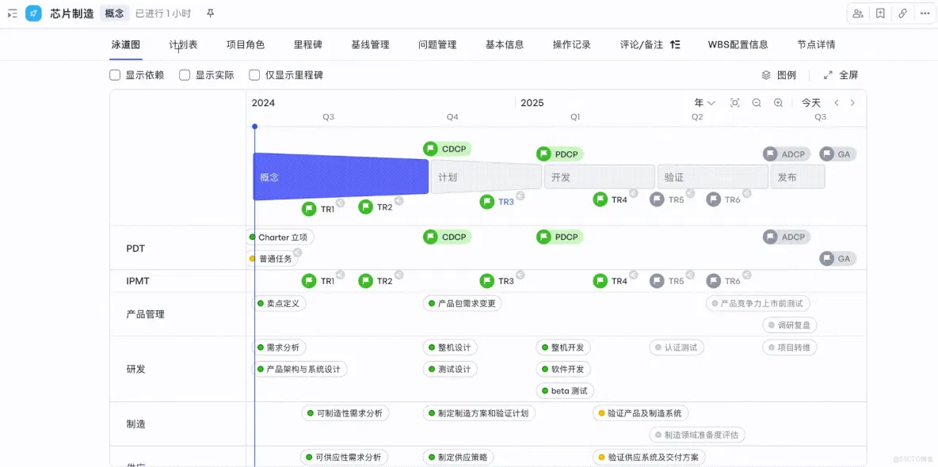Enable the 显示实际 checkbox

point(185,74)
